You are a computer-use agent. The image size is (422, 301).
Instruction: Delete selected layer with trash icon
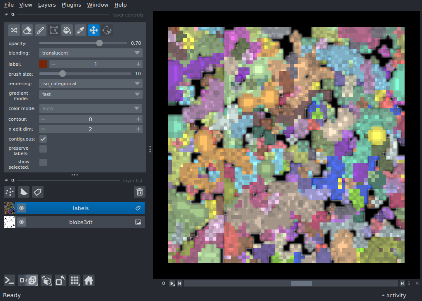pyautogui.click(x=140, y=192)
